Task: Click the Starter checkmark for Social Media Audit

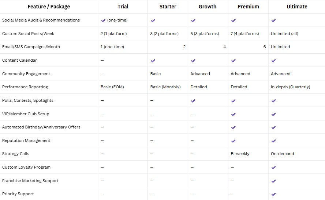Action: tap(153, 20)
